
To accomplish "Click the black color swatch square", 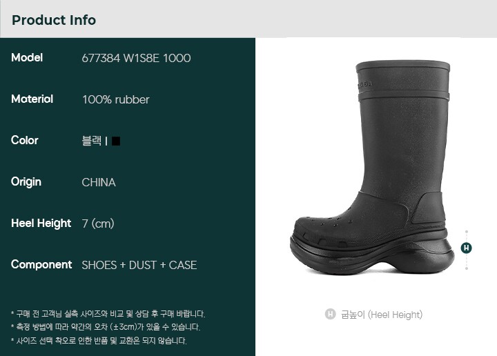I will pos(116,141).
